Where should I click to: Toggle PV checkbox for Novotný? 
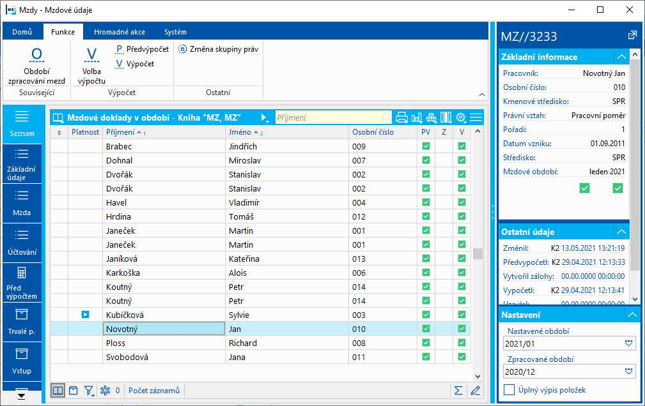tap(426, 329)
